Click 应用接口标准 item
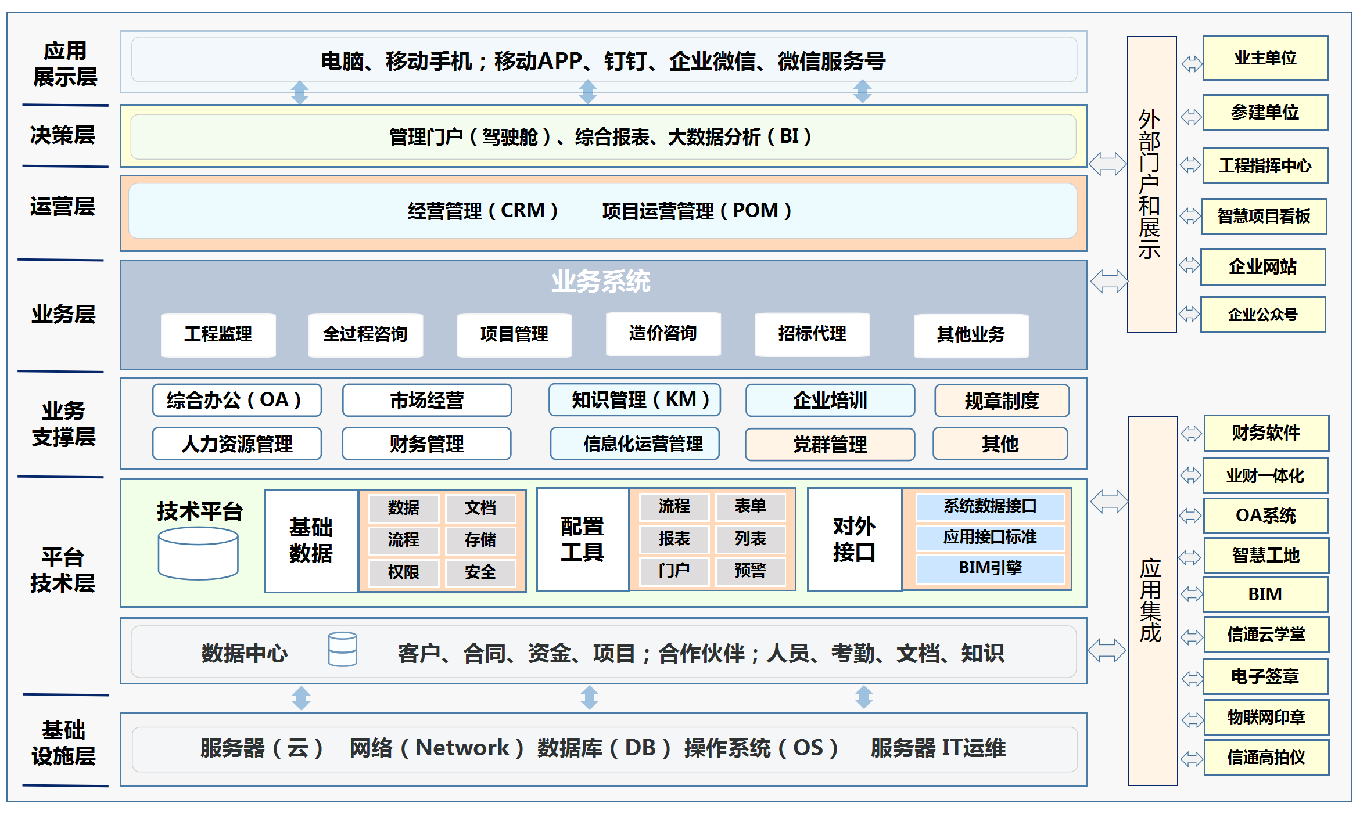1367x818 pixels. coord(990,538)
